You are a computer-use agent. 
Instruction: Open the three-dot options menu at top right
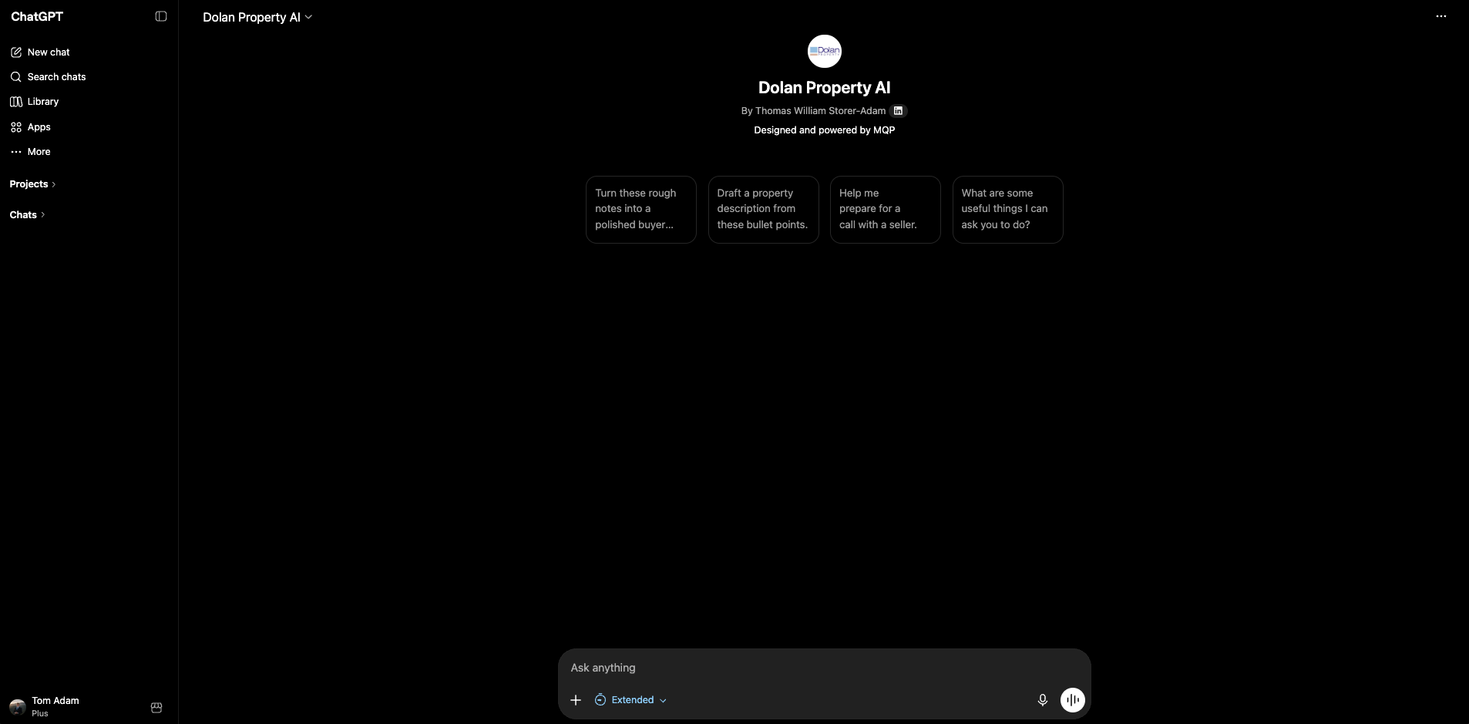[x=1440, y=16]
